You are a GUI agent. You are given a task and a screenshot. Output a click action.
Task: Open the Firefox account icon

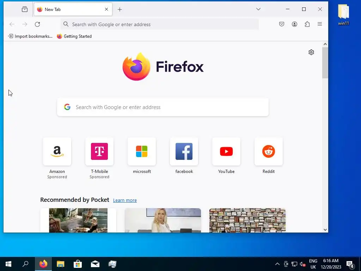(x=294, y=24)
